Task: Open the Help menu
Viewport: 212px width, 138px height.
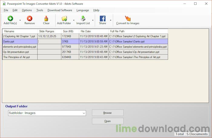Action: pyautogui.click(x=96, y=10)
